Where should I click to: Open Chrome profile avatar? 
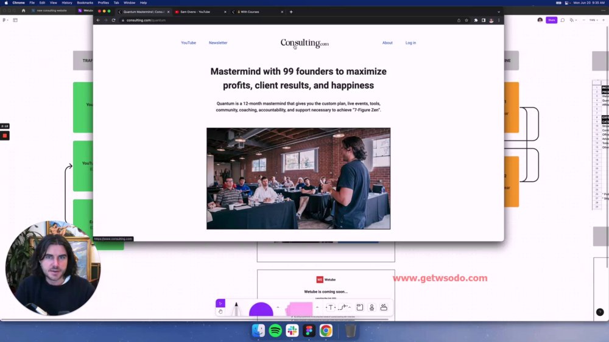(491, 20)
